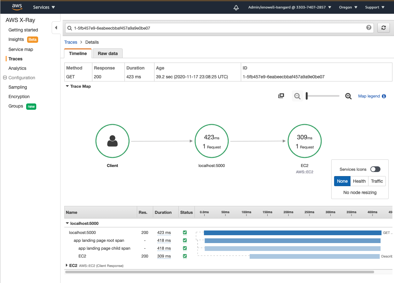The width and height of the screenshot is (394, 283).
Task: Select Traffic node sizing option
Action: coord(377,181)
